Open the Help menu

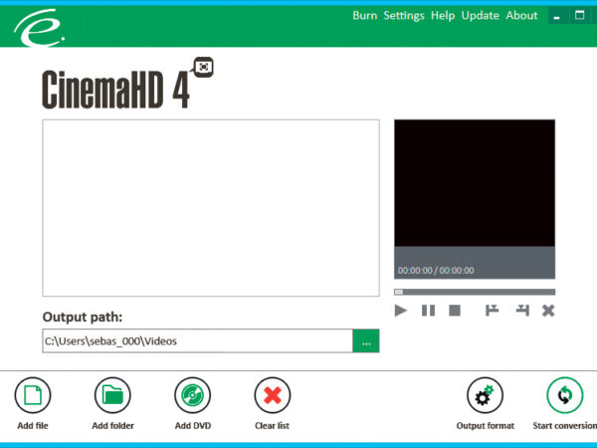pos(443,16)
